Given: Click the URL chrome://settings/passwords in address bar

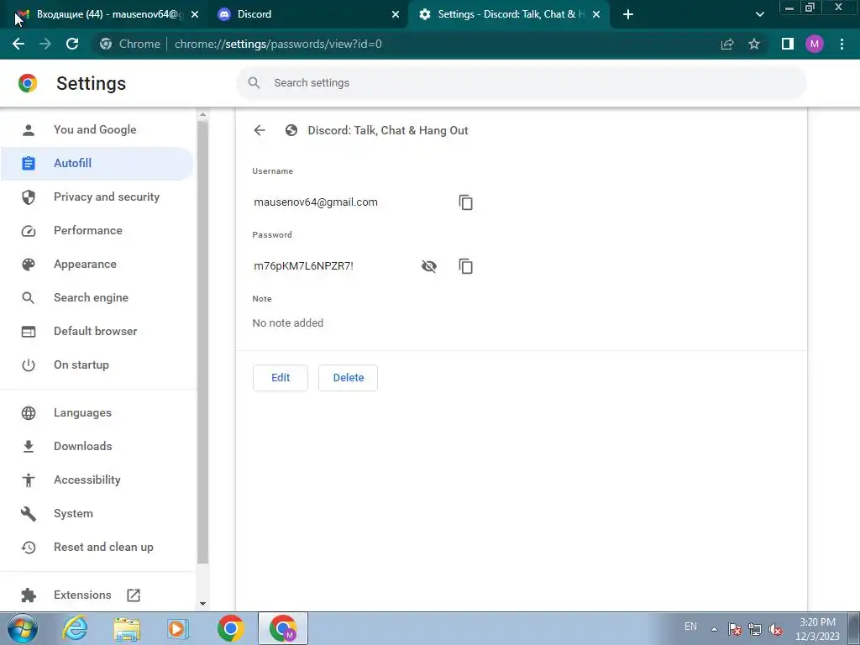Looking at the screenshot, I should 278,44.
